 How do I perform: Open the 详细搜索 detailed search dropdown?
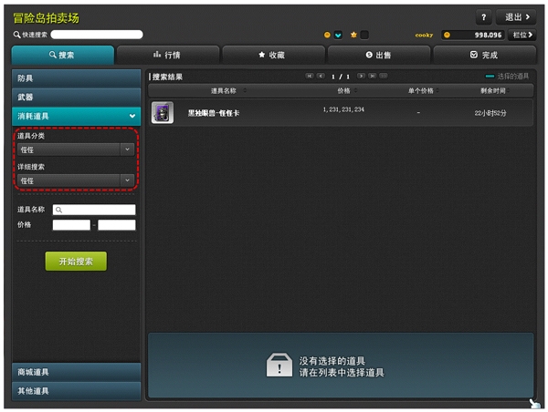[x=76, y=180]
